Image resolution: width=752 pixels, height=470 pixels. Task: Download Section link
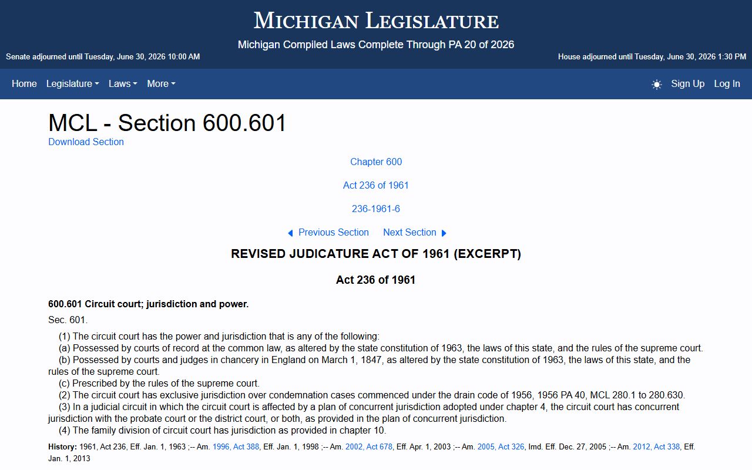(86, 142)
